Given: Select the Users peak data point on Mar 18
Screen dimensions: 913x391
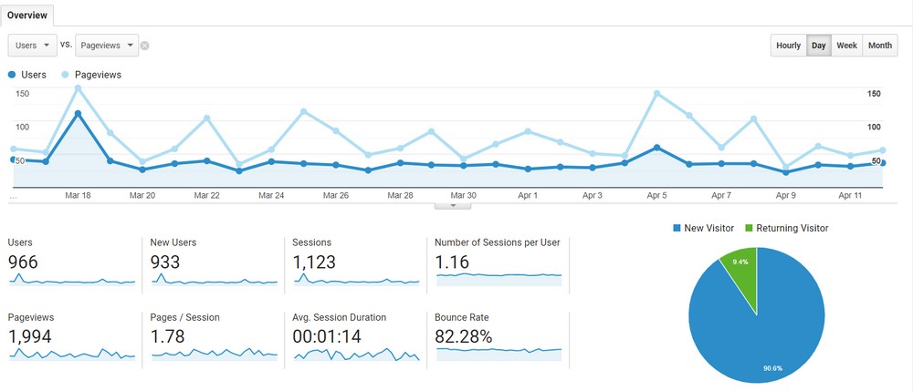Looking at the screenshot, I should tap(78, 114).
